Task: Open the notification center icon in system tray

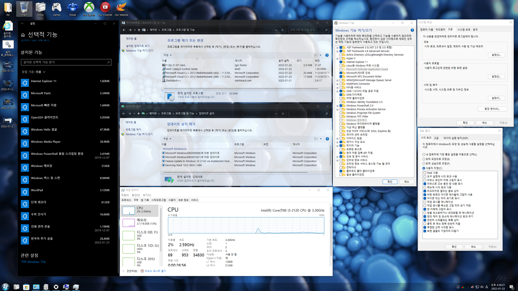Action: 512,287
